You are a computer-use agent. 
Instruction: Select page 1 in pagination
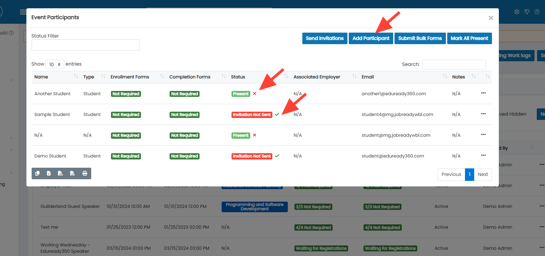[470, 174]
